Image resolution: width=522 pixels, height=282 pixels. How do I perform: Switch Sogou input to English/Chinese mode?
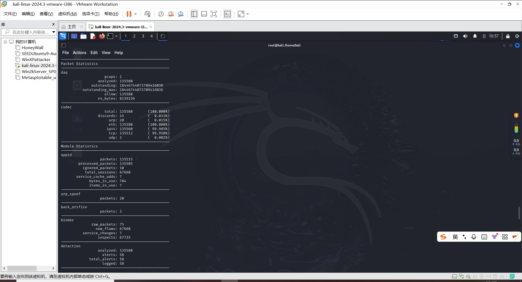click(455, 237)
